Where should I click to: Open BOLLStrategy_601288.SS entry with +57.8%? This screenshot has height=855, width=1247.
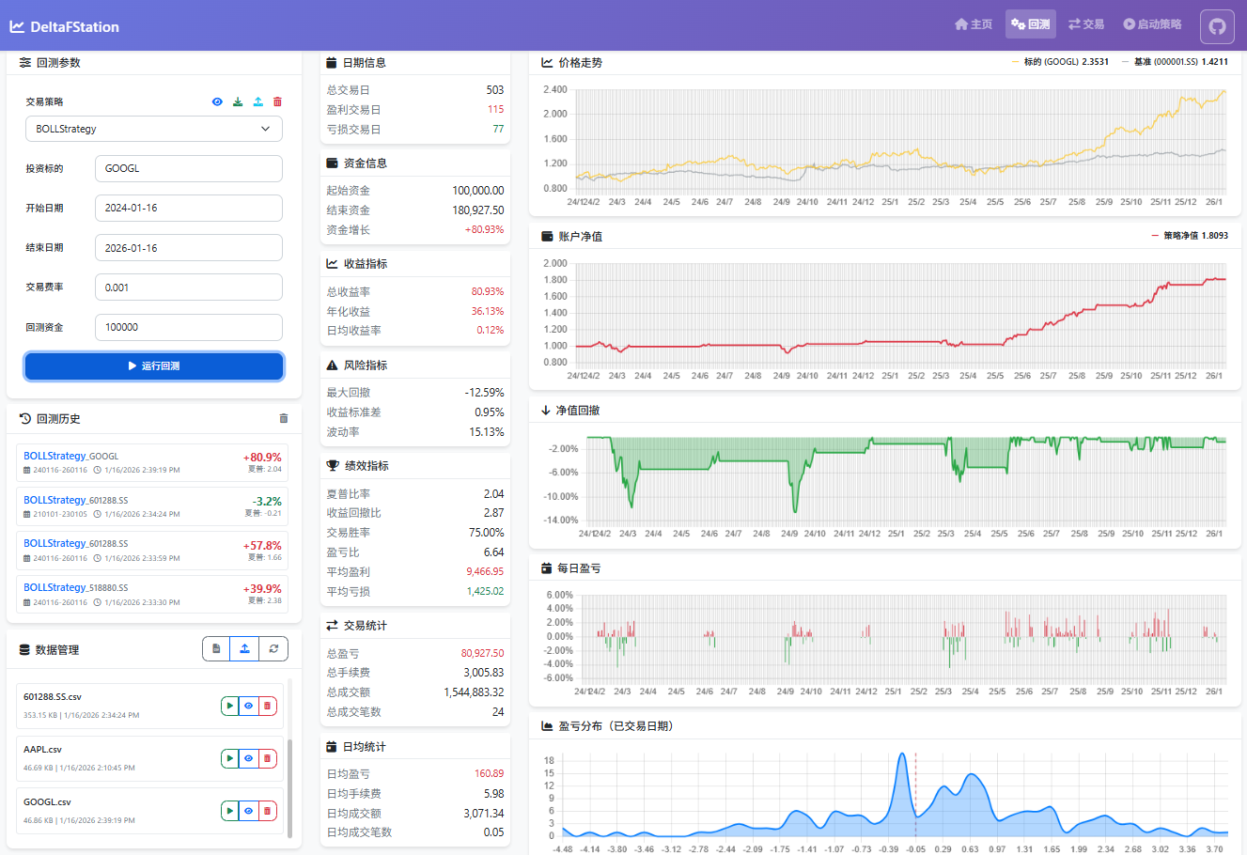point(152,550)
